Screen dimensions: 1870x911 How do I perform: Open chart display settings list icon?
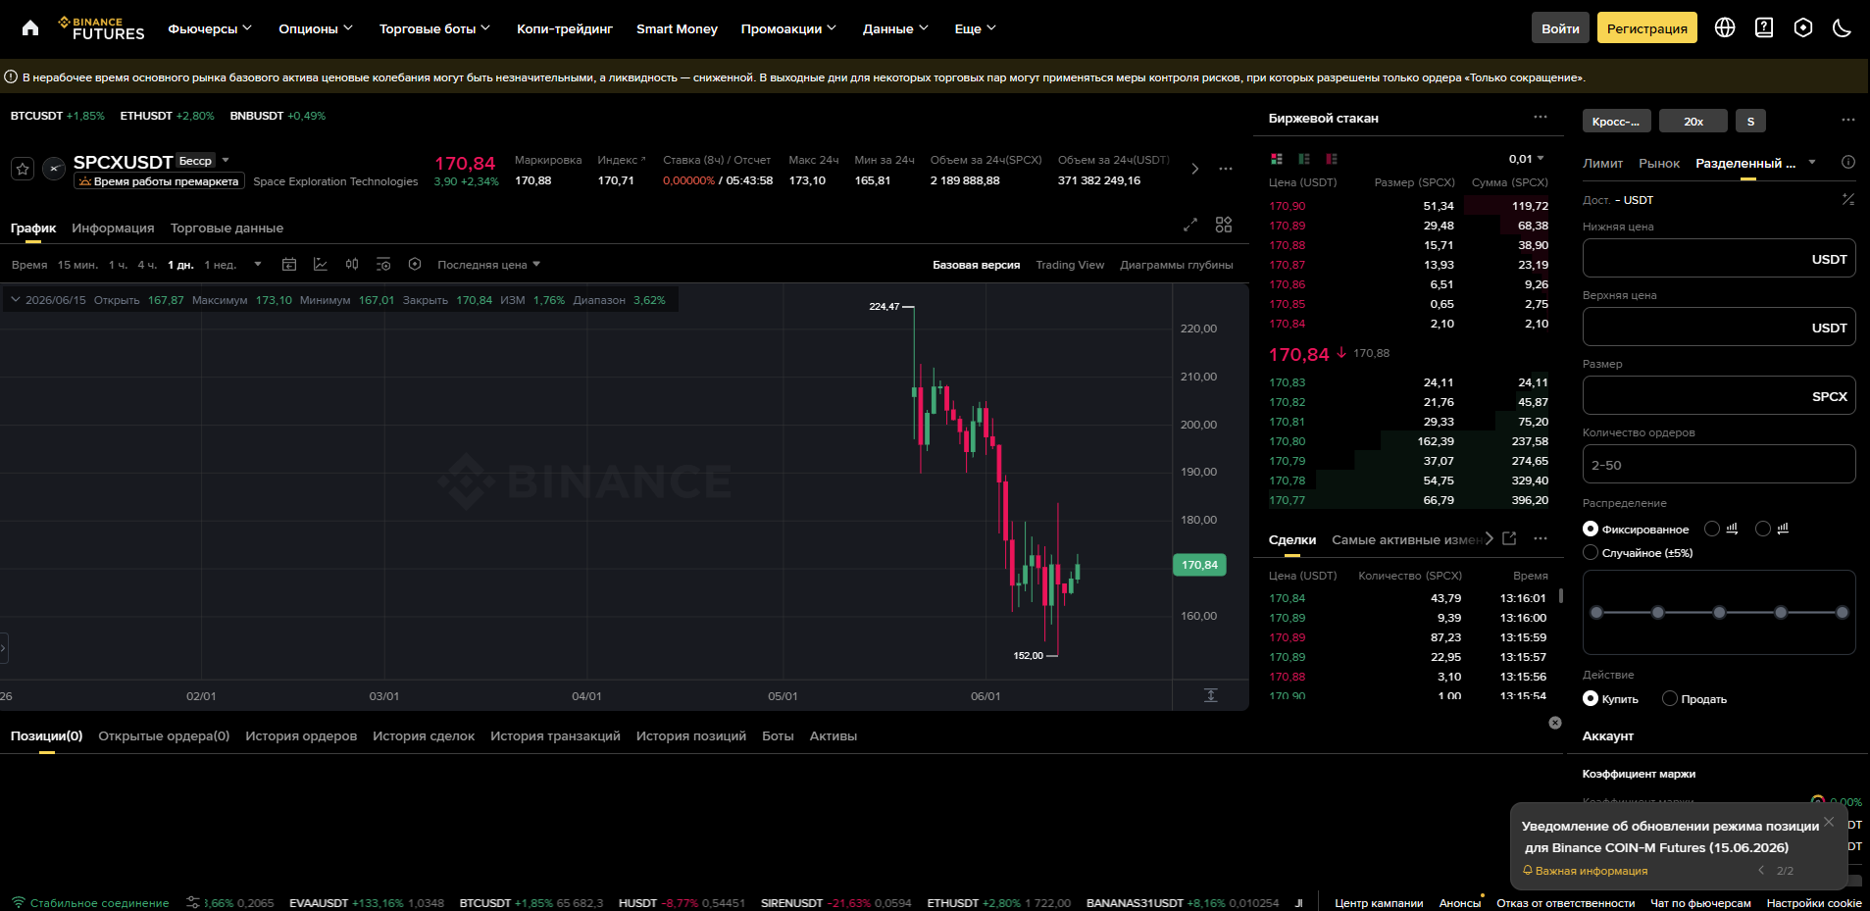tap(383, 264)
